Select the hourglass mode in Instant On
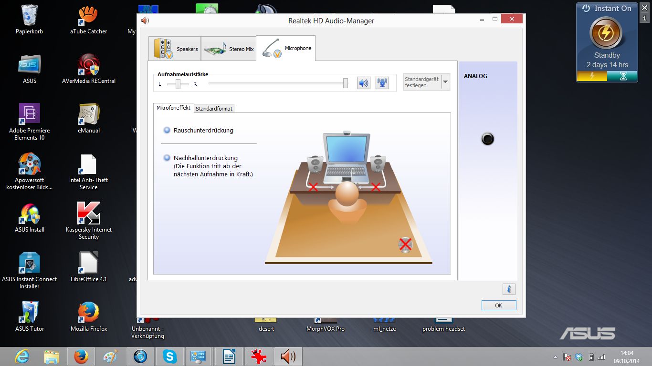 622,76
